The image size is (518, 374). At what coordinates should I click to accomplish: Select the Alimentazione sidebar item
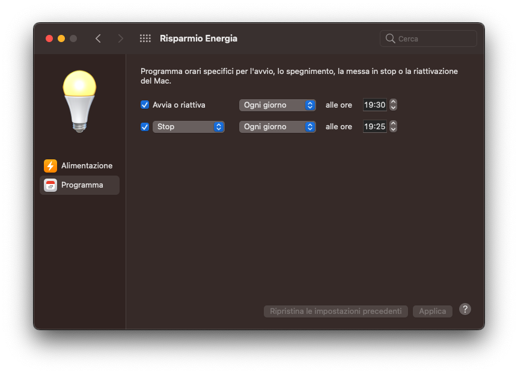click(79, 166)
